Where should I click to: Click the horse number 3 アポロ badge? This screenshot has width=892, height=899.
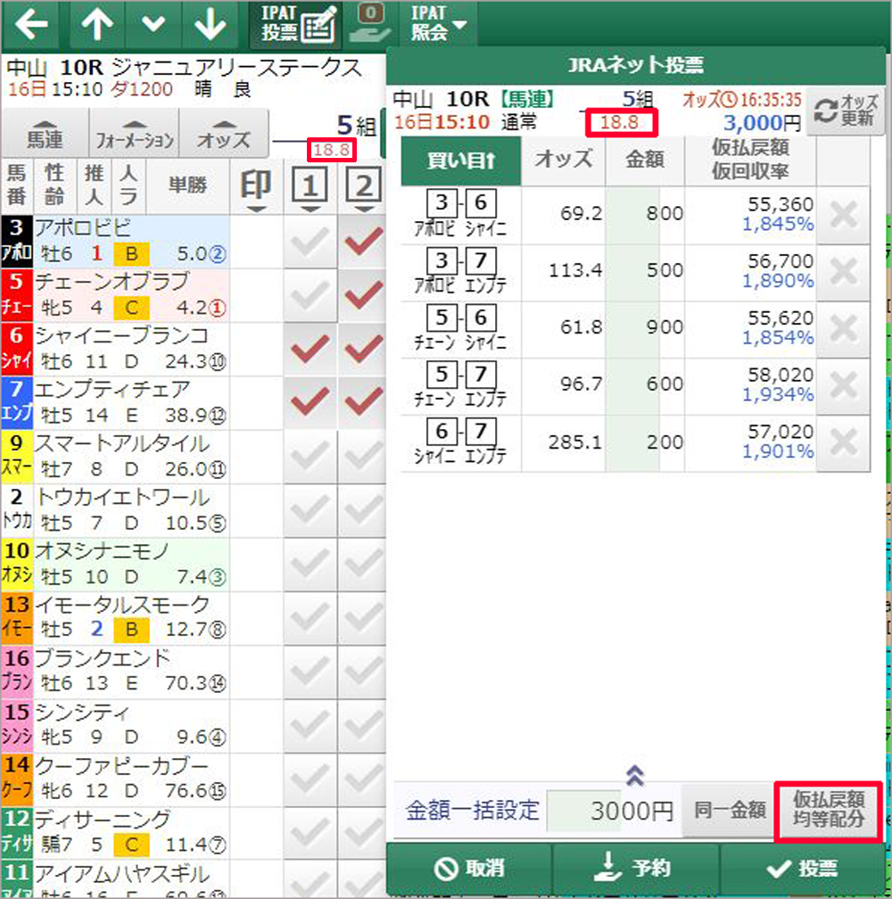coord(17,242)
